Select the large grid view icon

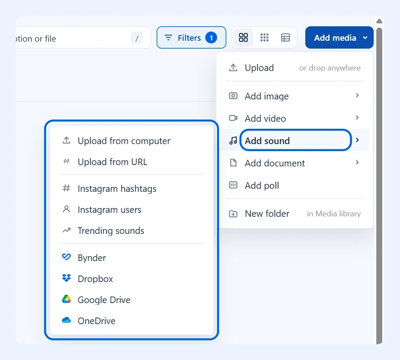(243, 38)
